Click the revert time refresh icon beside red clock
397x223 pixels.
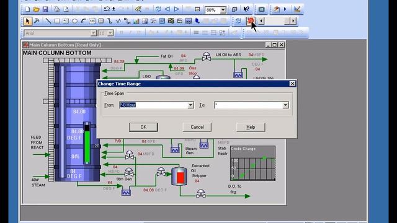tap(238, 21)
